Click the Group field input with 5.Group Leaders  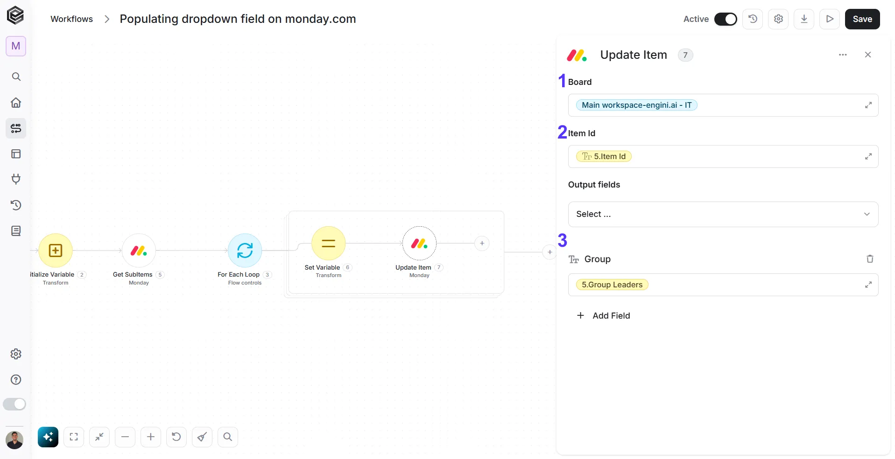click(x=723, y=285)
